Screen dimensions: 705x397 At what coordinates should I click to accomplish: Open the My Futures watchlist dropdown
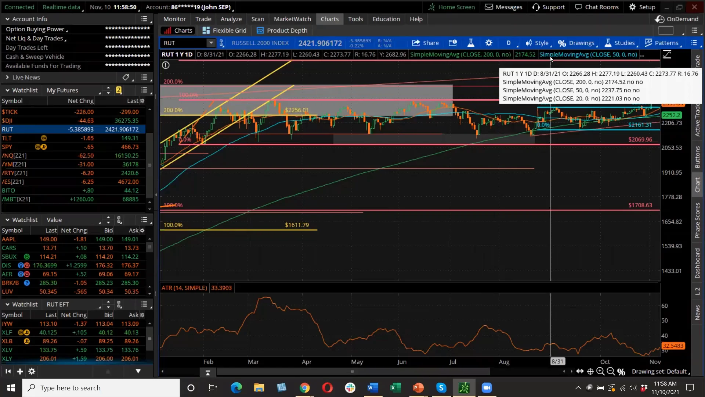73,90
